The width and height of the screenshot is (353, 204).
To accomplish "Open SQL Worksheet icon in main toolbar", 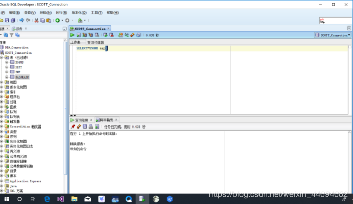I will click(80, 21).
